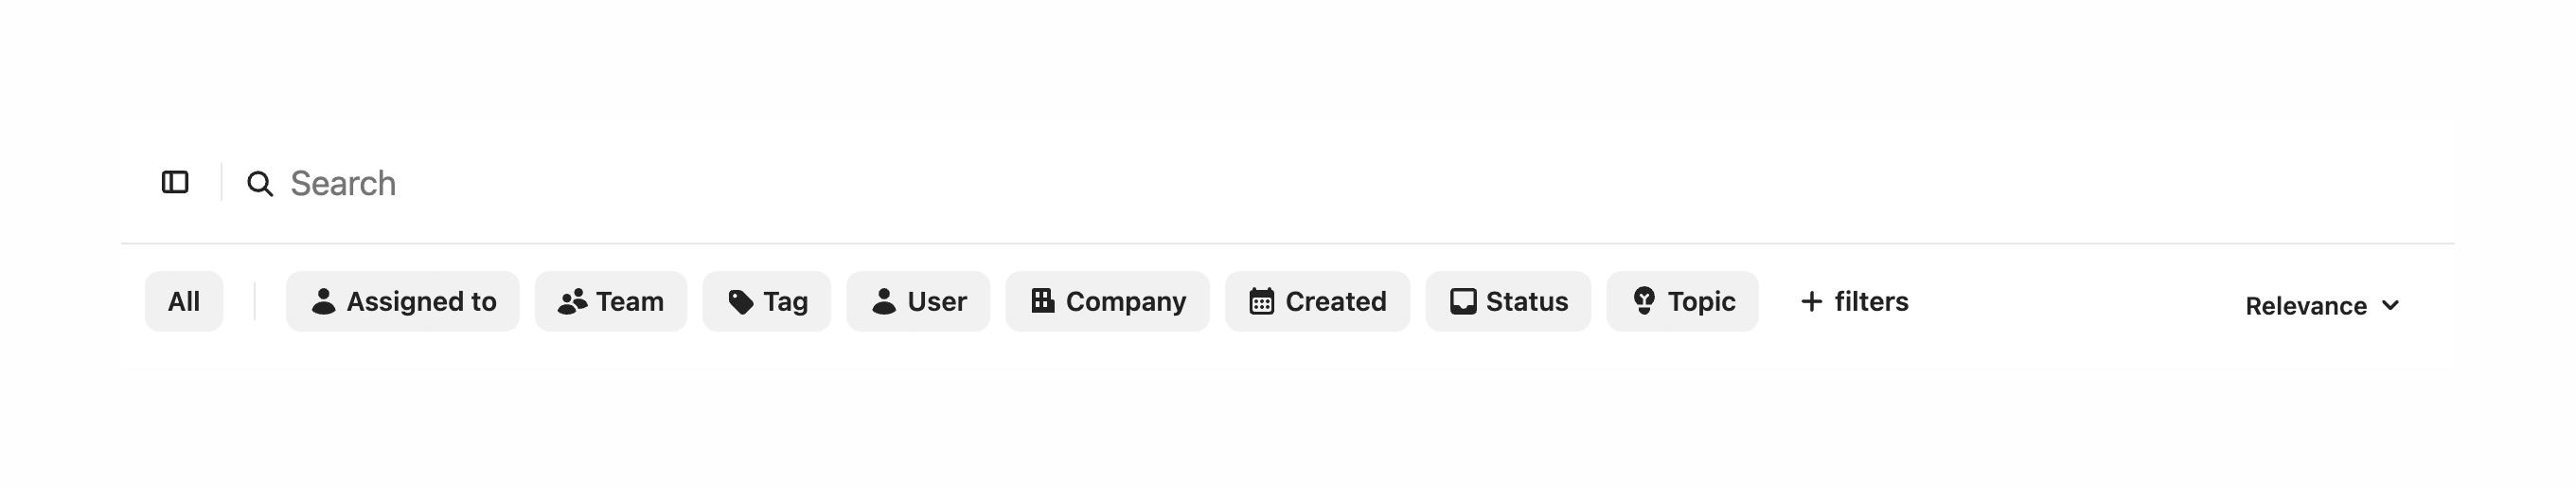Click the person icon on Assigned to

[x=323, y=301]
